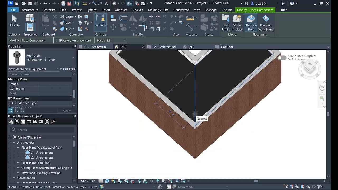Save project using Quick Access toolbar
The width and height of the screenshot is (338, 190).
coord(30,3)
